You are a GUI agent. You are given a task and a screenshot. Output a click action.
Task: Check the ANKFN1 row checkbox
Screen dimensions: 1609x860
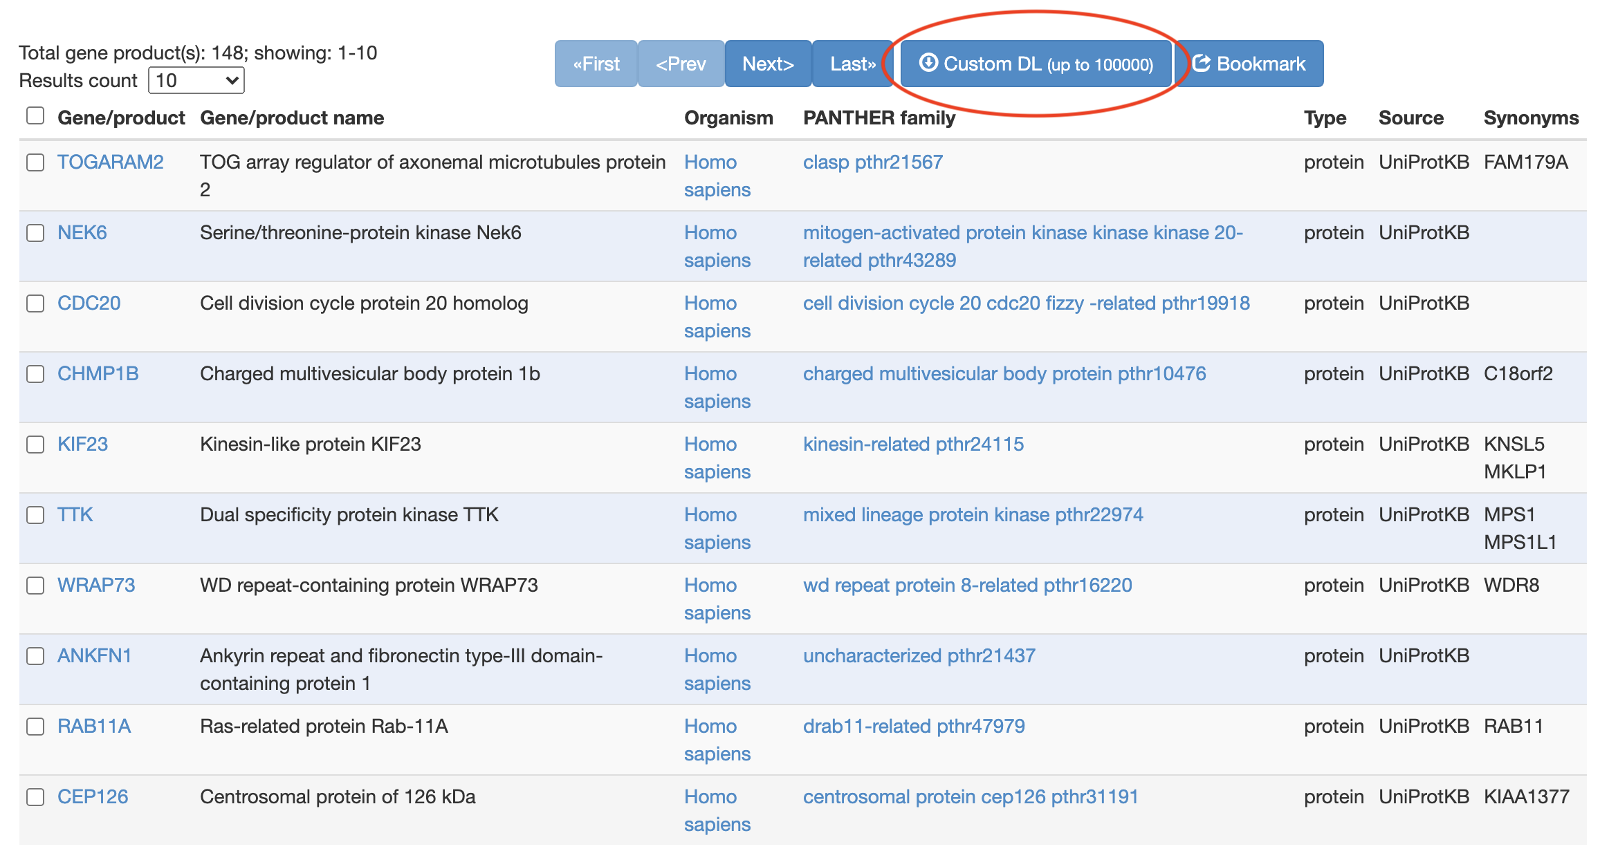35,656
